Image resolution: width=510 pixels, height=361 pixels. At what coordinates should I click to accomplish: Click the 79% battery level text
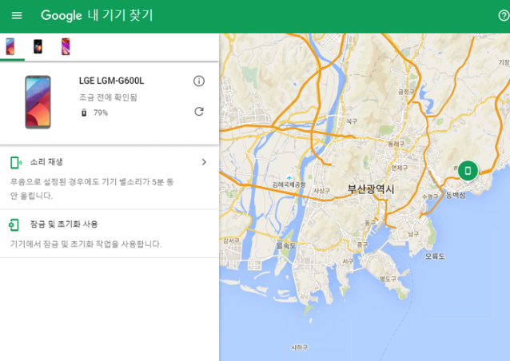pyautogui.click(x=101, y=113)
